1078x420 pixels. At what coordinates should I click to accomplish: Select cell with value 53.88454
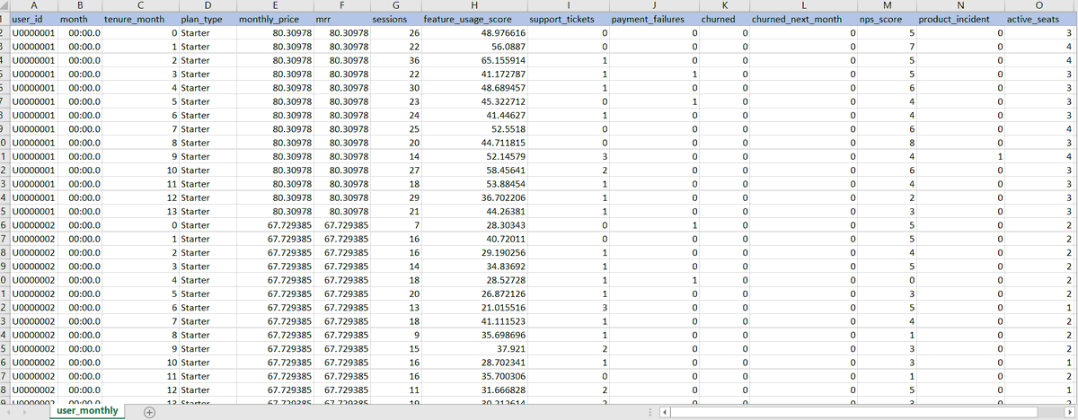473,184
